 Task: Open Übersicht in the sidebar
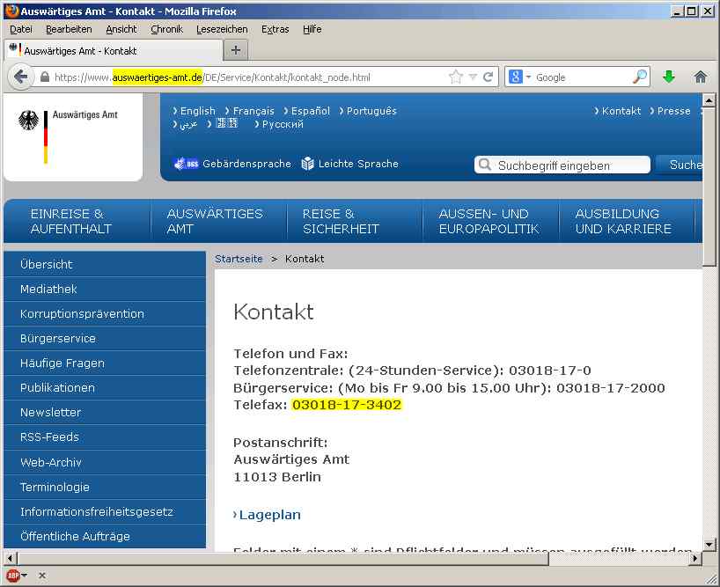(x=105, y=264)
